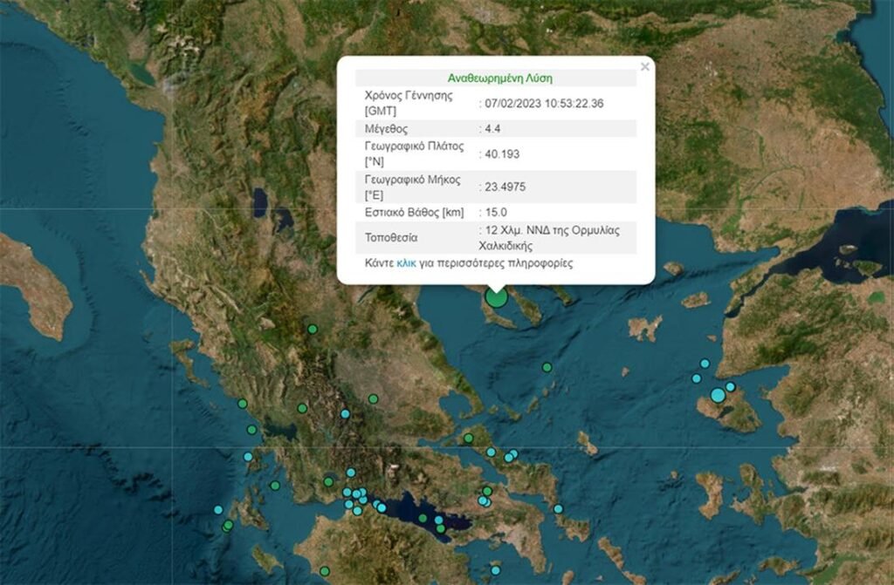Click the teal earthquake dot in Thessaly
Image resolution: width=894 pixels, height=585 pixels.
[x=375, y=401]
